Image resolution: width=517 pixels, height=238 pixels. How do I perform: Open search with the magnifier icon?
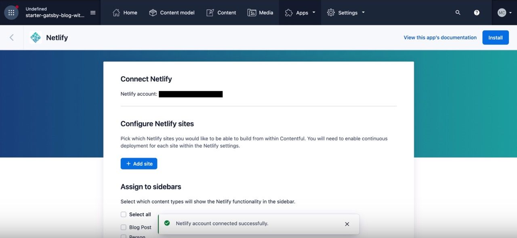458,12
